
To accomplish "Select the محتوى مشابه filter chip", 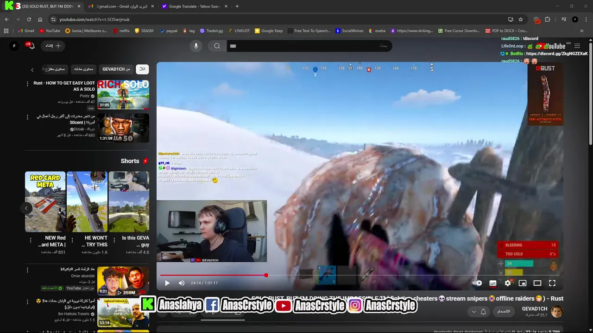I will [x=83, y=69].
